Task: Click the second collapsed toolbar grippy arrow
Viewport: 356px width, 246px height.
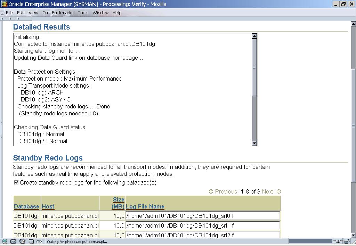Action: tap(10, 19)
